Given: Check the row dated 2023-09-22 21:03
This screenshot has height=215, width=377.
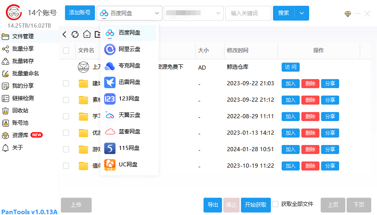Looking at the screenshot, I should click(66, 84).
